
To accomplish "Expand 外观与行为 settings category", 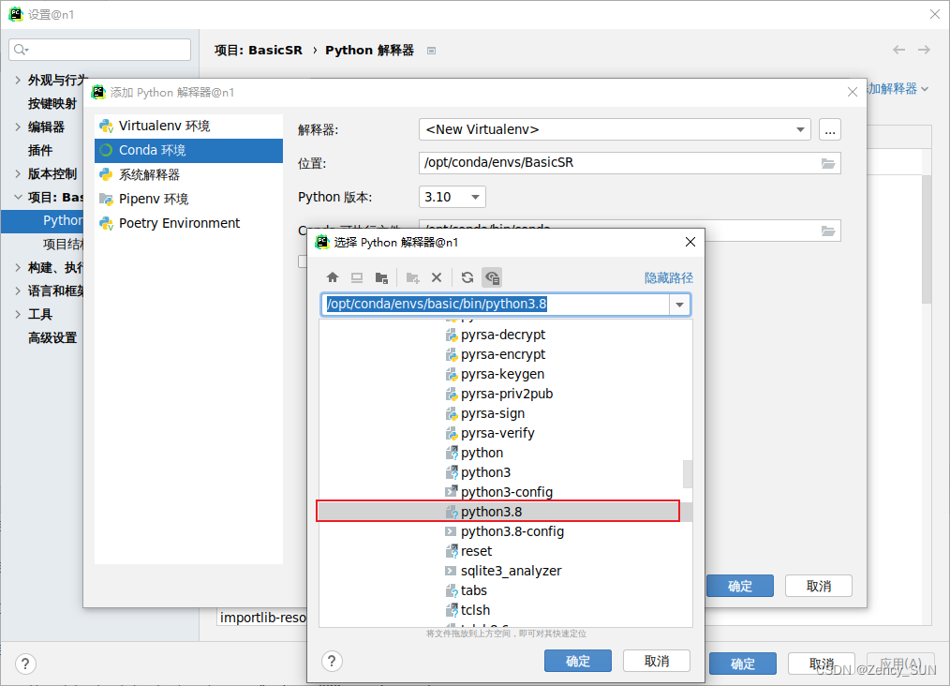I will tap(18, 80).
